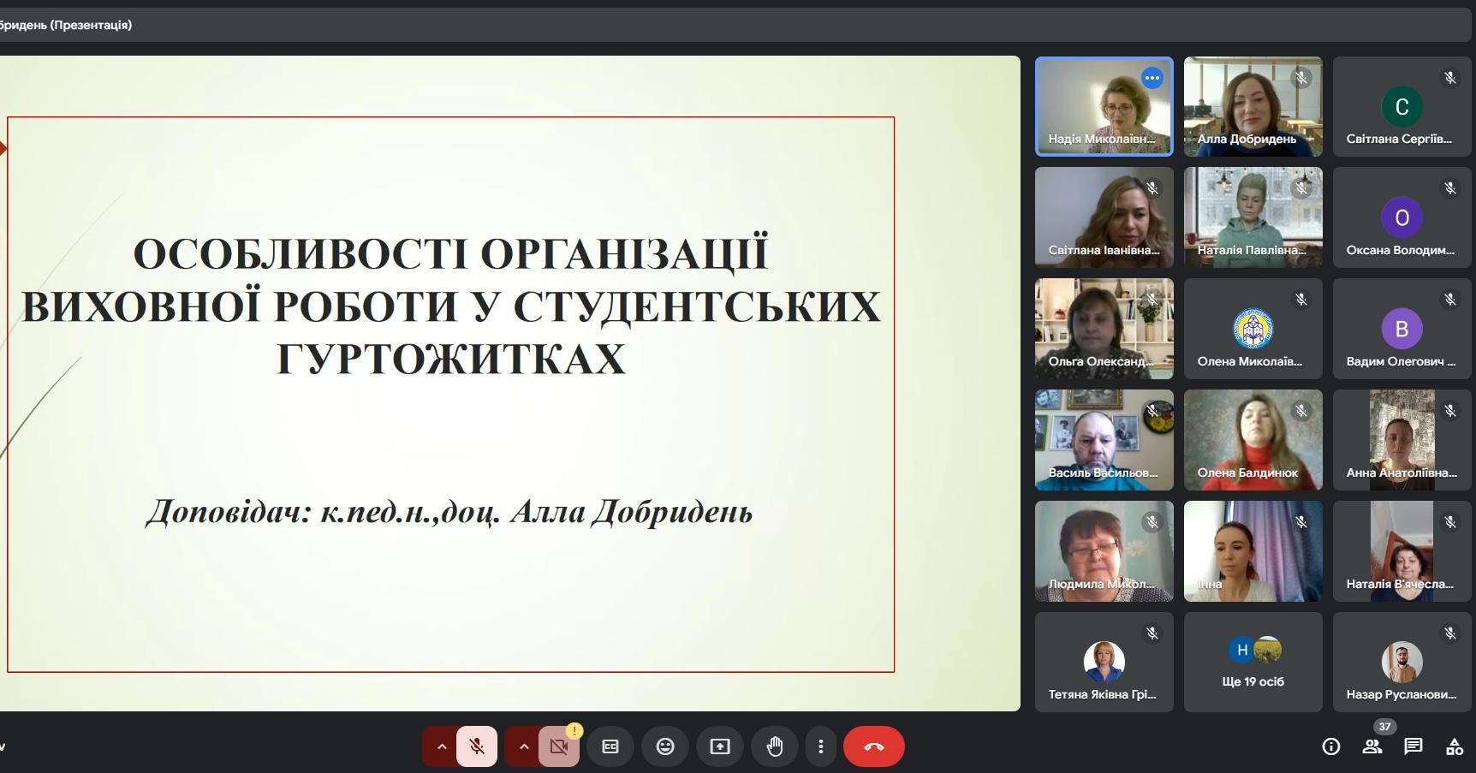Start presenting your screen
Viewport: 1476px width, 773px height.
pos(720,746)
